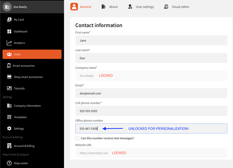This screenshot has height=168, width=233.
Task: Click the User settings person-gear icon
Action: click(x=130, y=7)
